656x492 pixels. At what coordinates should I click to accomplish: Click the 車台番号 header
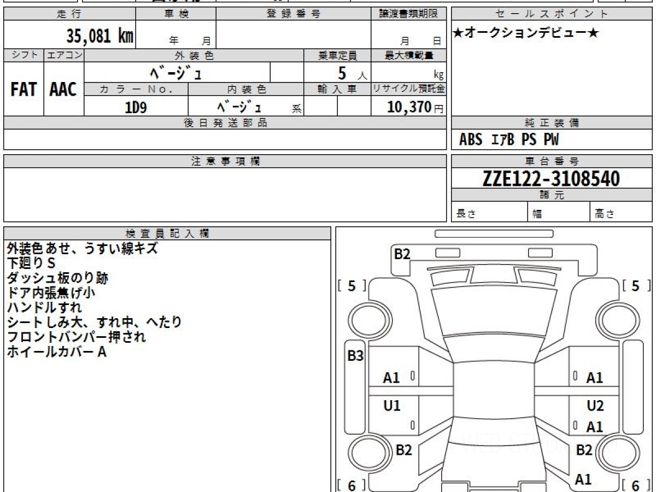click(x=552, y=161)
